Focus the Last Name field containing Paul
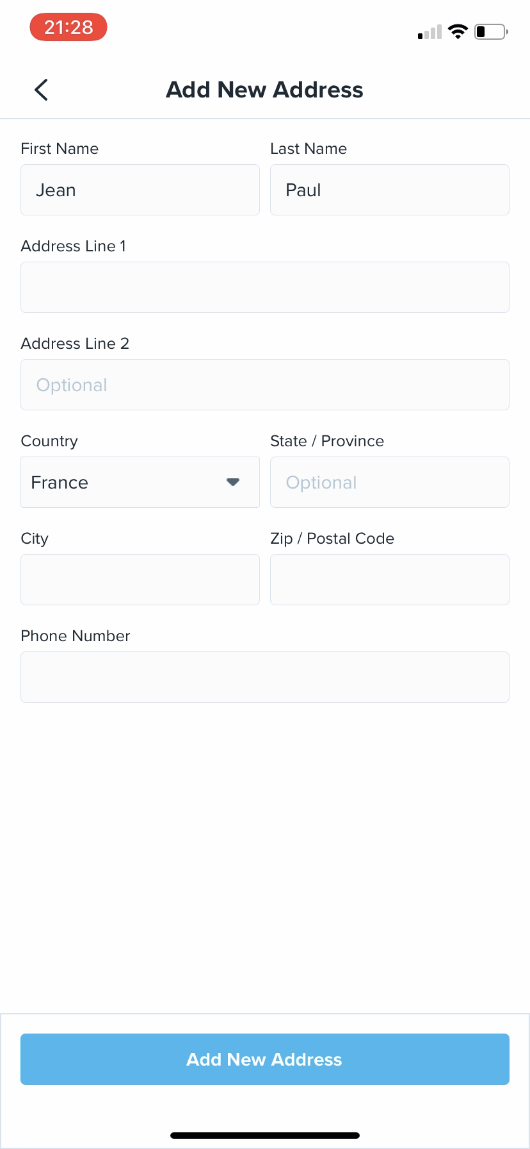Screen dimensions: 530x1149 click(x=389, y=190)
